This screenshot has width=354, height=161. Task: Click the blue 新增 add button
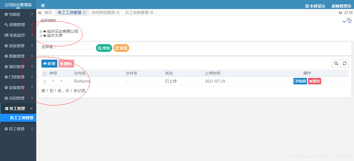coord(49,63)
